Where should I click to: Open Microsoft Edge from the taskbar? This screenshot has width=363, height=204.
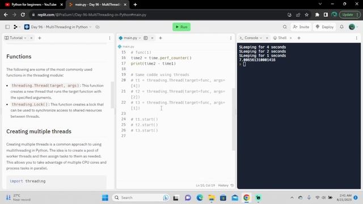(200, 198)
